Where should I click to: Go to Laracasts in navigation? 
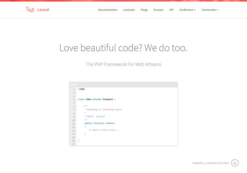tap(129, 10)
